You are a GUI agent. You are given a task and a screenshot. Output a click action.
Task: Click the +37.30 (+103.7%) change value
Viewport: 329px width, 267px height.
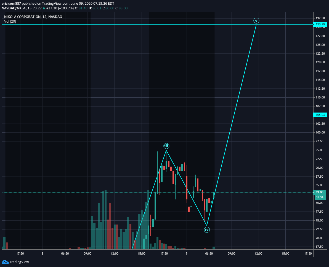coord(60,8)
